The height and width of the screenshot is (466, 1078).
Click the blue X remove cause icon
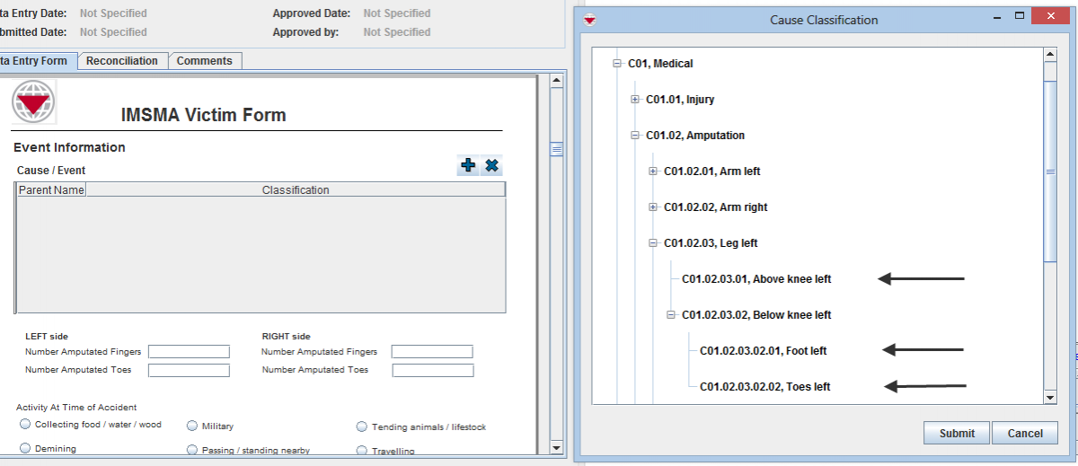point(491,165)
